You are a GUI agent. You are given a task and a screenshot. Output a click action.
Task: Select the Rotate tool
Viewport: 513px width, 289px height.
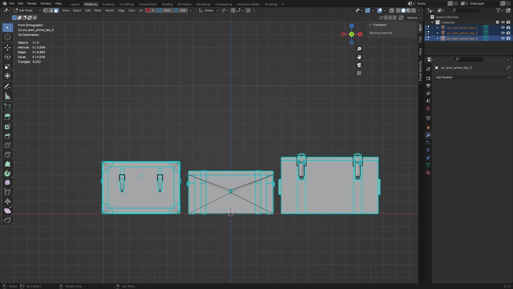pos(7,57)
